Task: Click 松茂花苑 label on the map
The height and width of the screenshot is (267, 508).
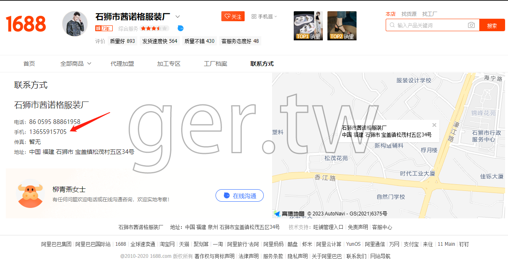Action: [x=336, y=158]
